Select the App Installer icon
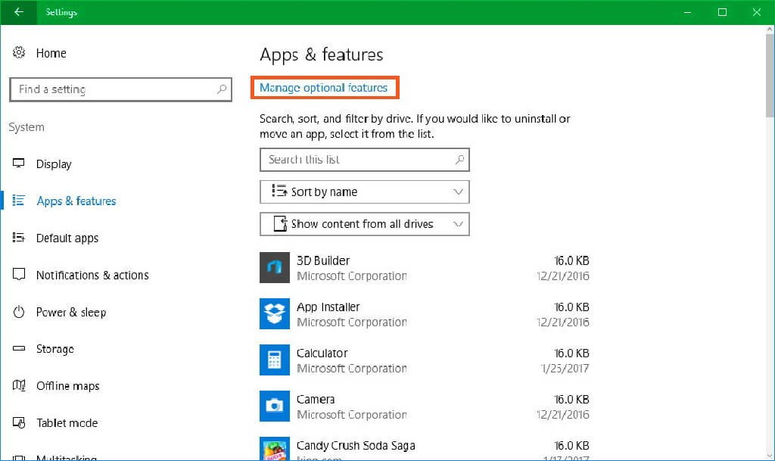 pos(275,314)
